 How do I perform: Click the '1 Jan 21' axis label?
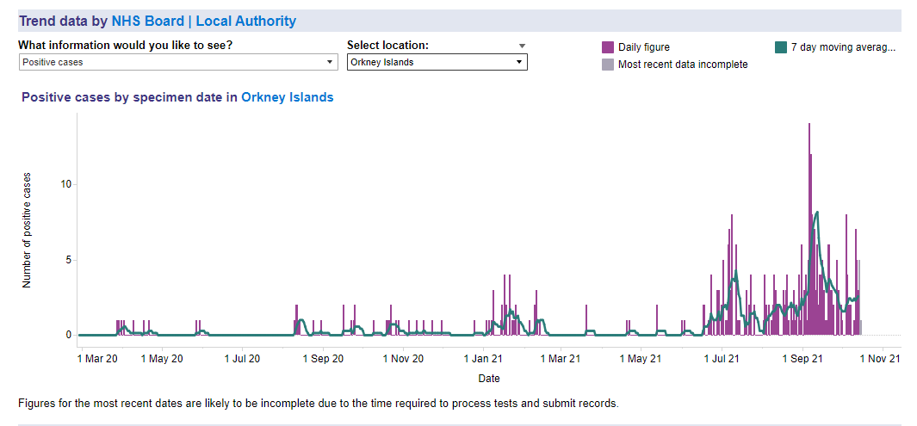(x=482, y=359)
